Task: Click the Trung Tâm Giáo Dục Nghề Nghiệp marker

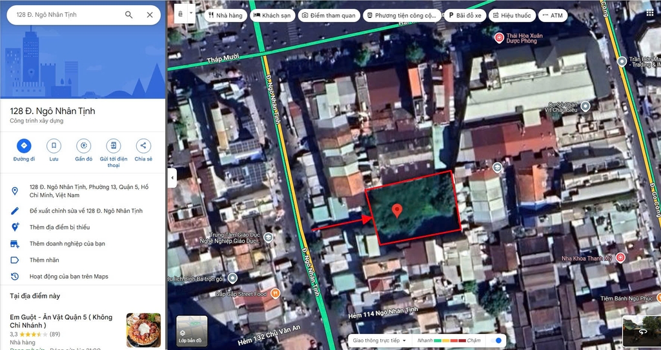Action: click(x=268, y=238)
